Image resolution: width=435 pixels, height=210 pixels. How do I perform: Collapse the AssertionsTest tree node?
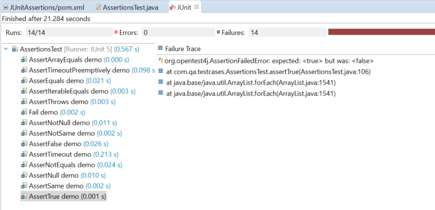pos(6,49)
